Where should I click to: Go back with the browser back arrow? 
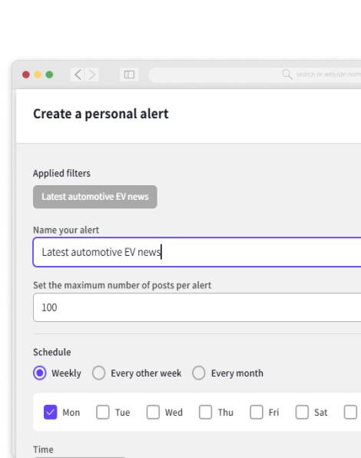click(78, 75)
